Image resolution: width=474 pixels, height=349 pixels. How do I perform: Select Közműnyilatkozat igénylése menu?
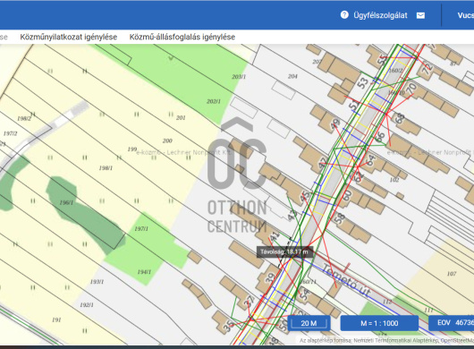69,37
